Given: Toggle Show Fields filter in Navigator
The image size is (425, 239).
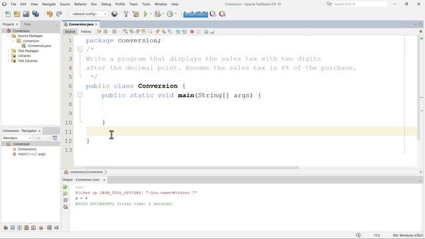Looking at the screenshot, I should 13,227.
